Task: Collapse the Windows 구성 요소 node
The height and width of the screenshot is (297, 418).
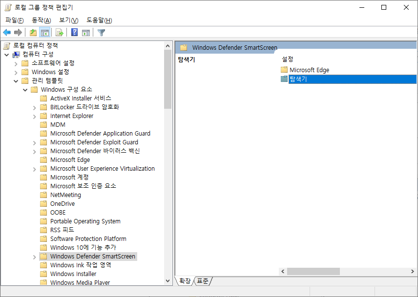Action: point(25,90)
